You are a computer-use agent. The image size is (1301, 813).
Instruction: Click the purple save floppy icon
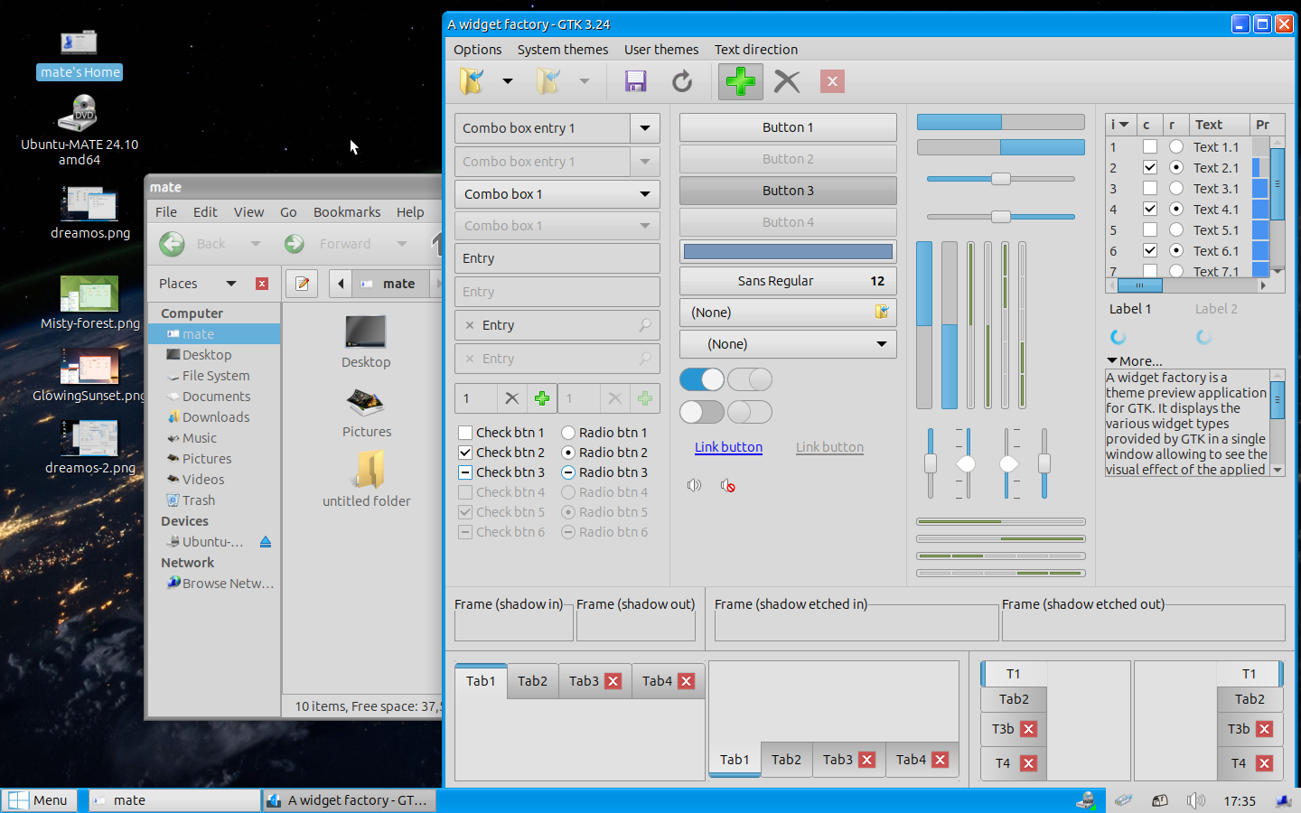click(x=636, y=81)
